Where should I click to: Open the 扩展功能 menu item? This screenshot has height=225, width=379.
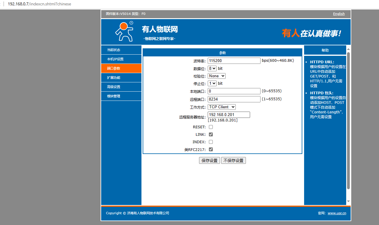tap(121, 78)
